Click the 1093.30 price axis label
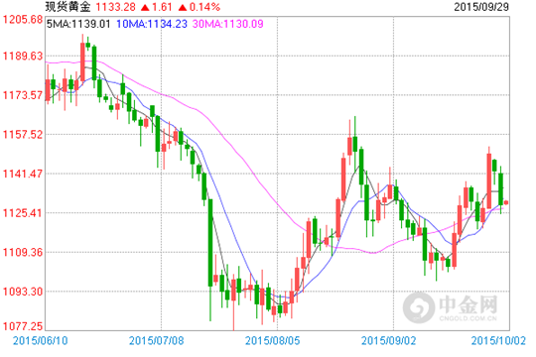Screen dimensions: 536x357 pyautogui.click(x=23, y=292)
